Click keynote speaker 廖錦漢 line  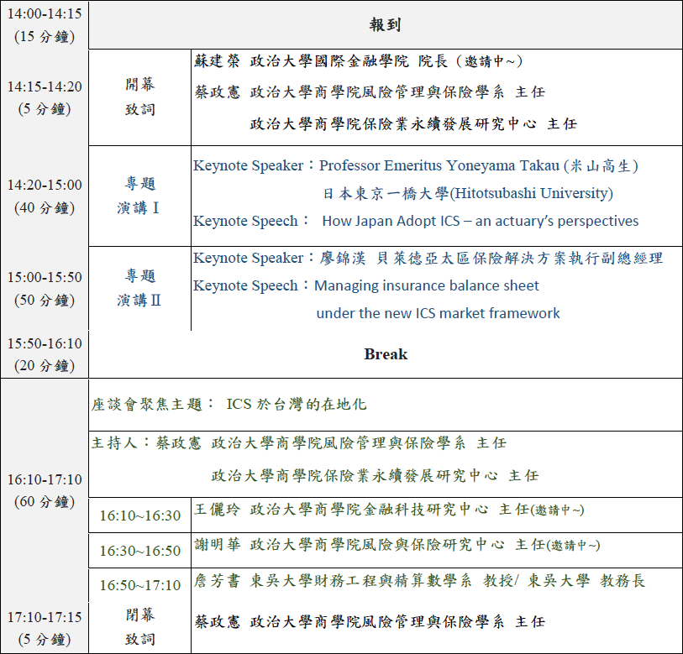(x=428, y=259)
